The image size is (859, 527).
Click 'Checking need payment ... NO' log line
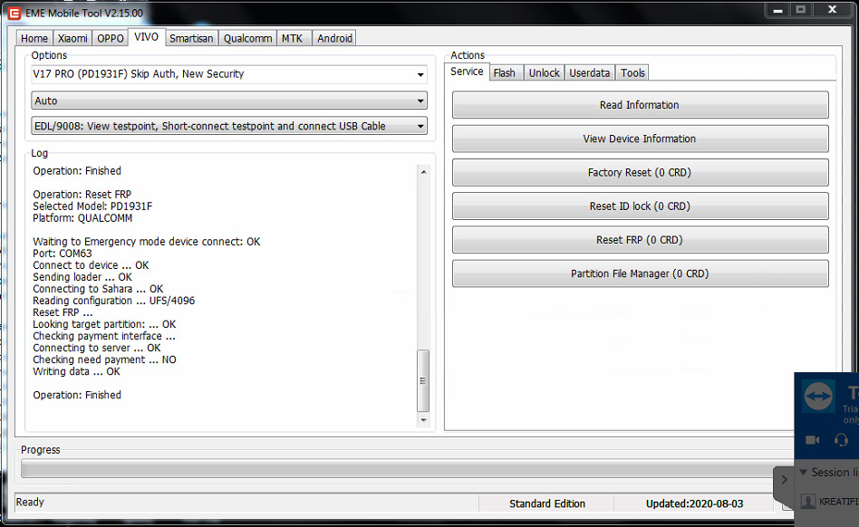coord(104,359)
